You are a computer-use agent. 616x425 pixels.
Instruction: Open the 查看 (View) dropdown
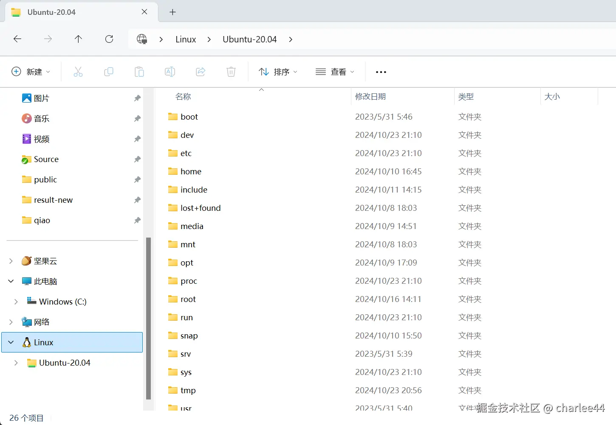click(335, 72)
